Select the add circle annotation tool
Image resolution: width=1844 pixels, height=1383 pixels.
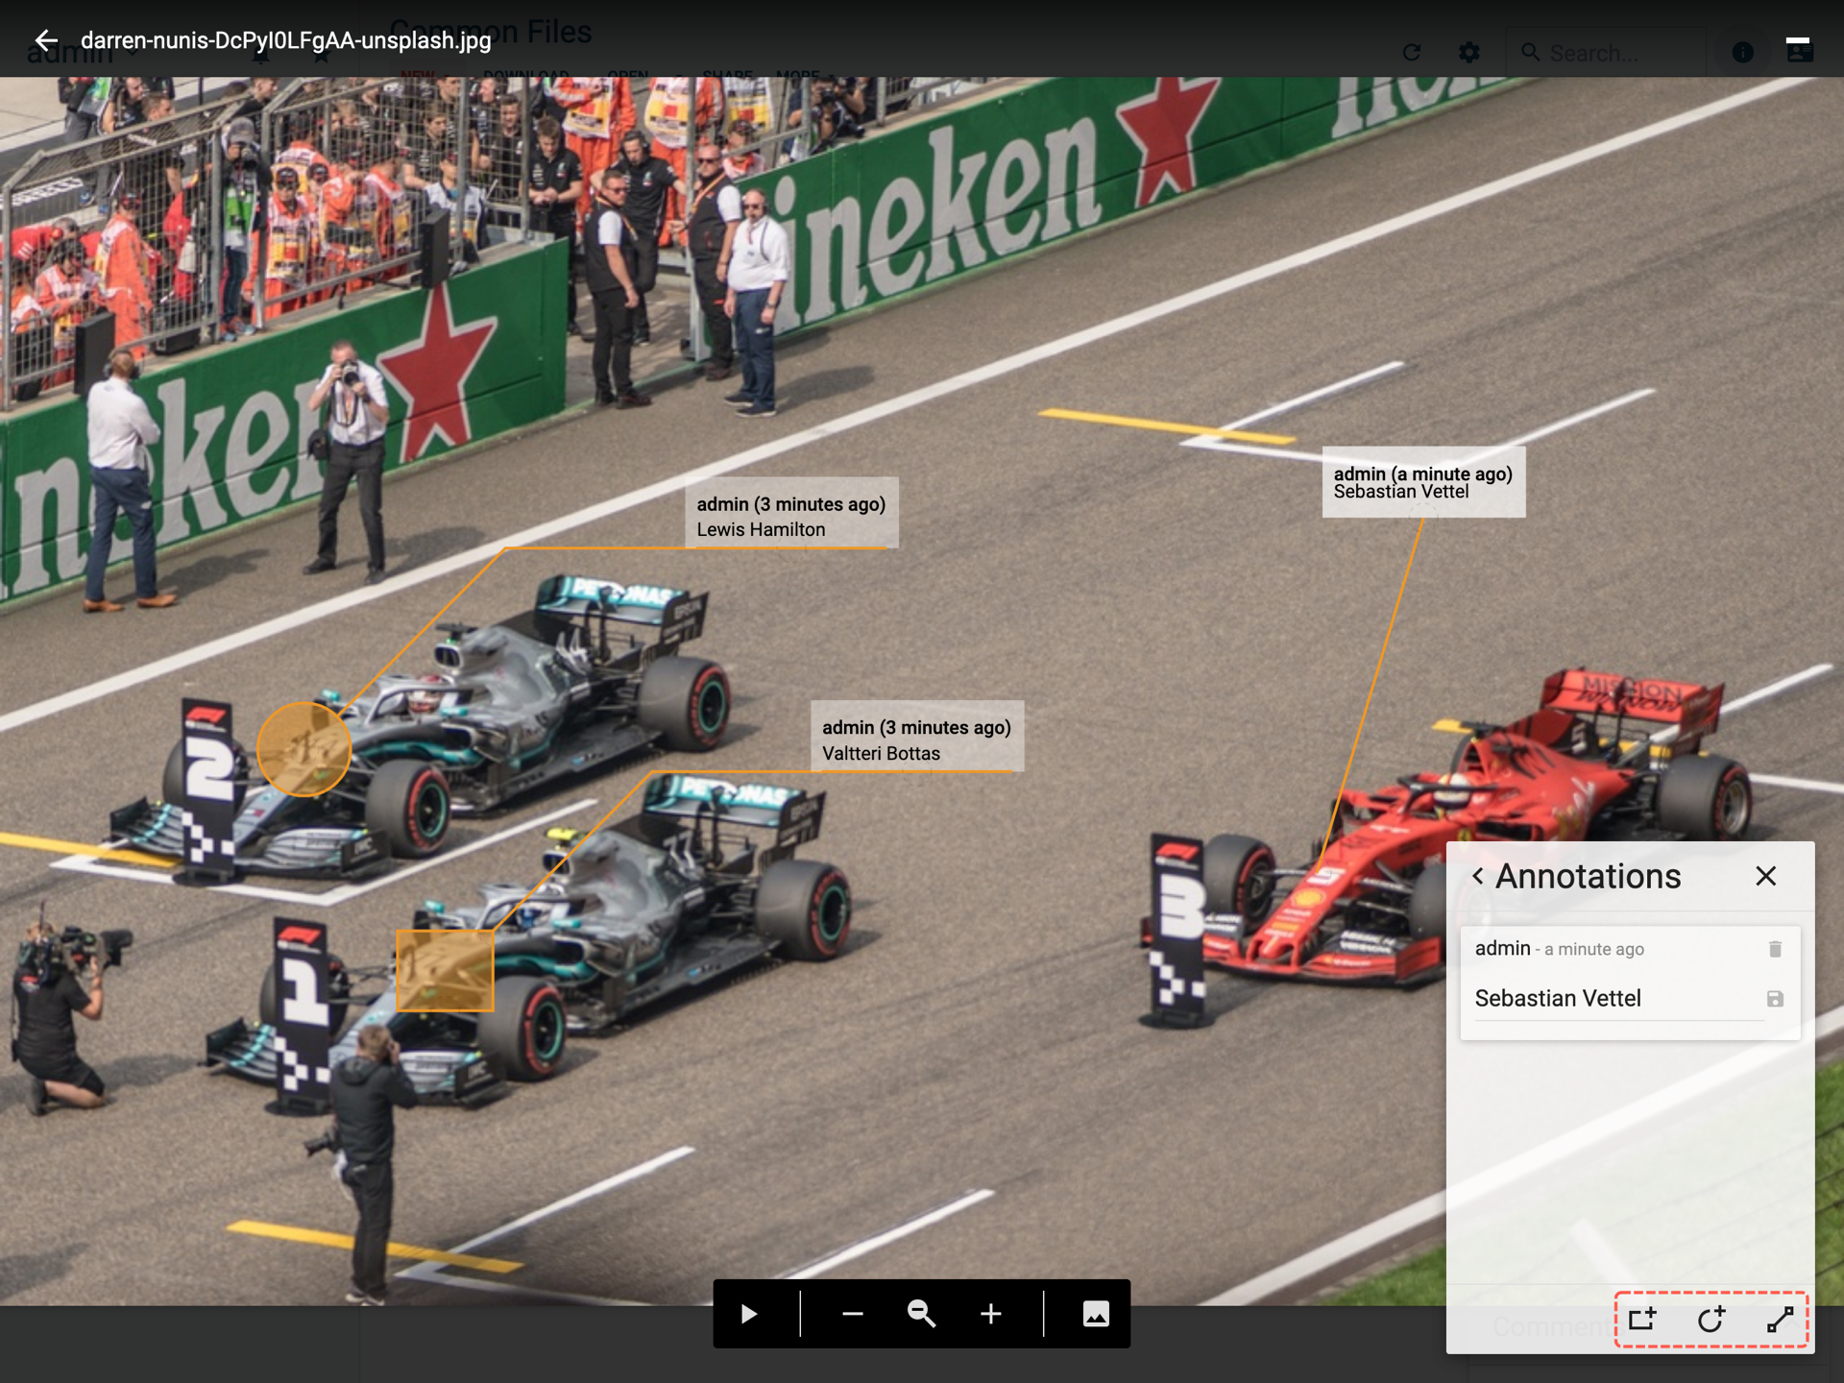[x=1711, y=1319]
